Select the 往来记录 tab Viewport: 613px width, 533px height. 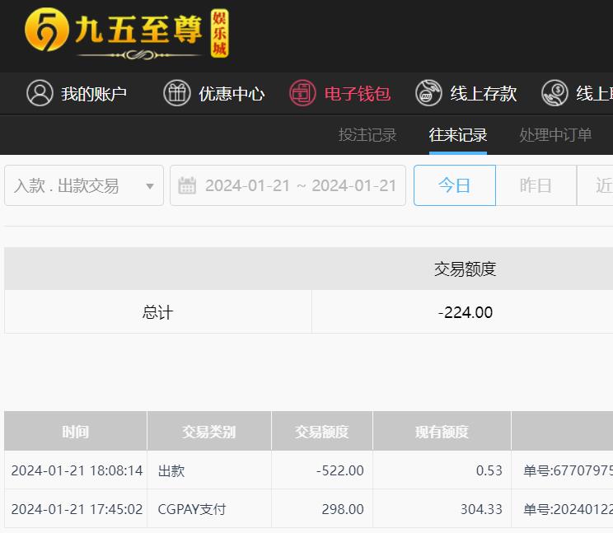coord(458,135)
